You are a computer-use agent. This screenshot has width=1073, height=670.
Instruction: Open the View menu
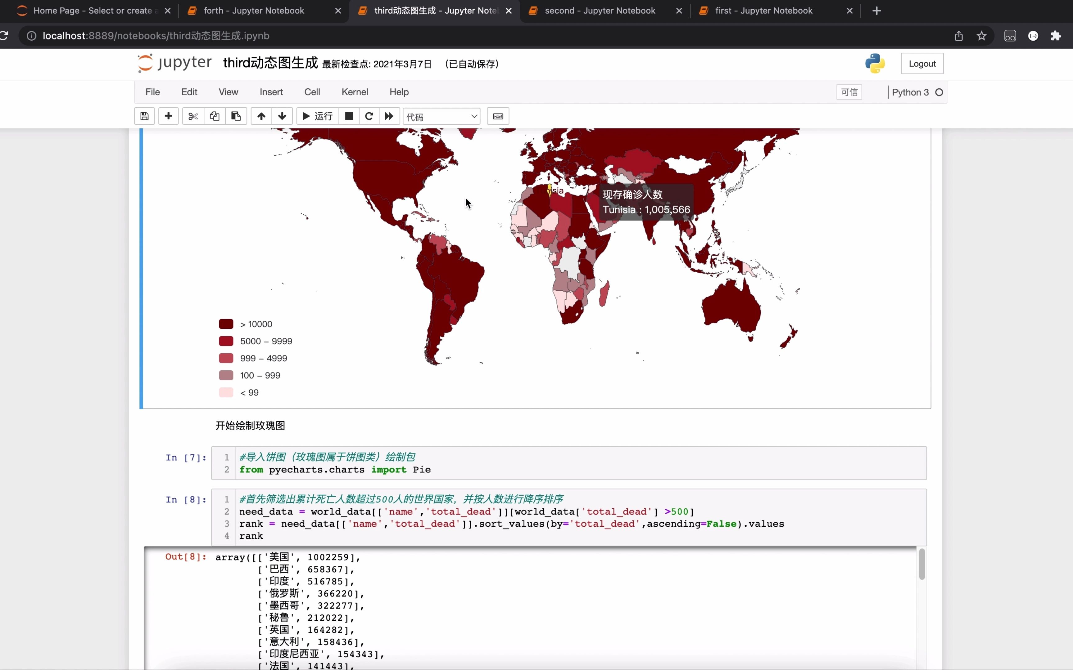coord(228,92)
